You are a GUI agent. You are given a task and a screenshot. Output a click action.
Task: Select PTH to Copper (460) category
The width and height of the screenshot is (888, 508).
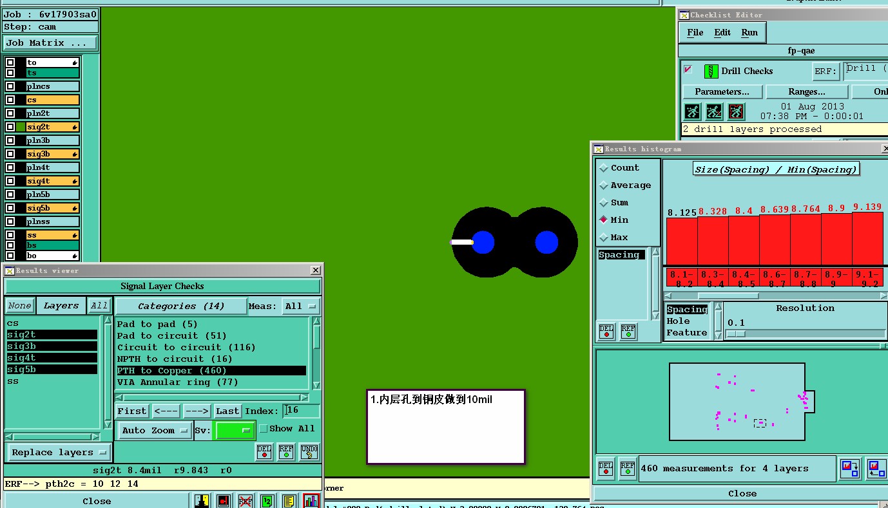(x=211, y=371)
